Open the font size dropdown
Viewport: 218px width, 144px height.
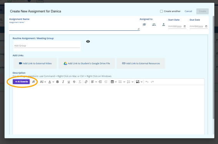tap(43, 82)
